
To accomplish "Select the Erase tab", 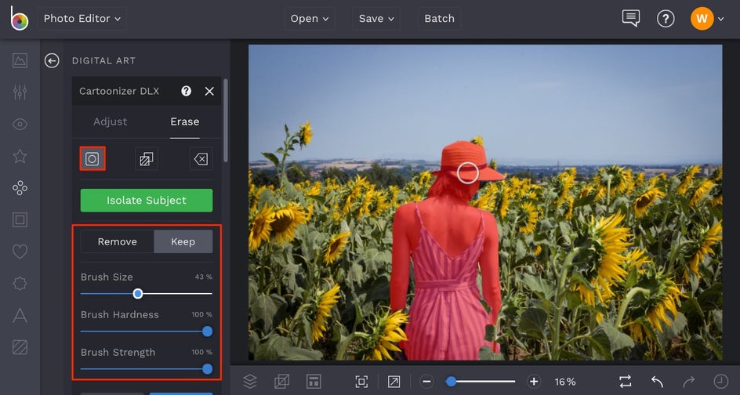I will [x=184, y=121].
